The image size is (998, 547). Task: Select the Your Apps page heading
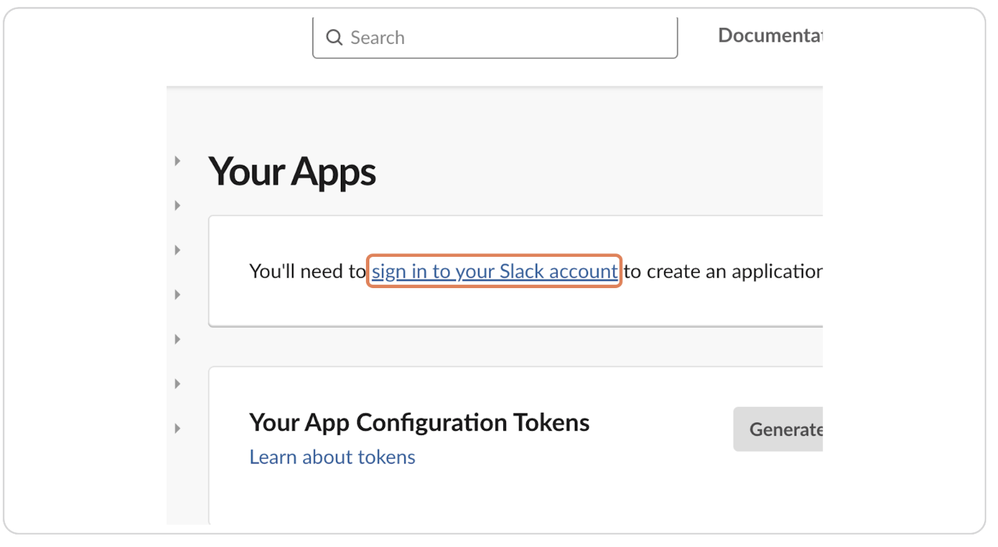(292, 172)
